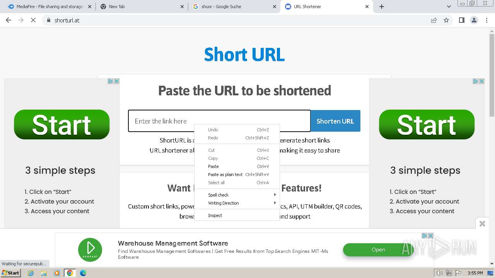Choose Paste in context menu
Viewport: 495px width, 278px height.
pos(237,166)
